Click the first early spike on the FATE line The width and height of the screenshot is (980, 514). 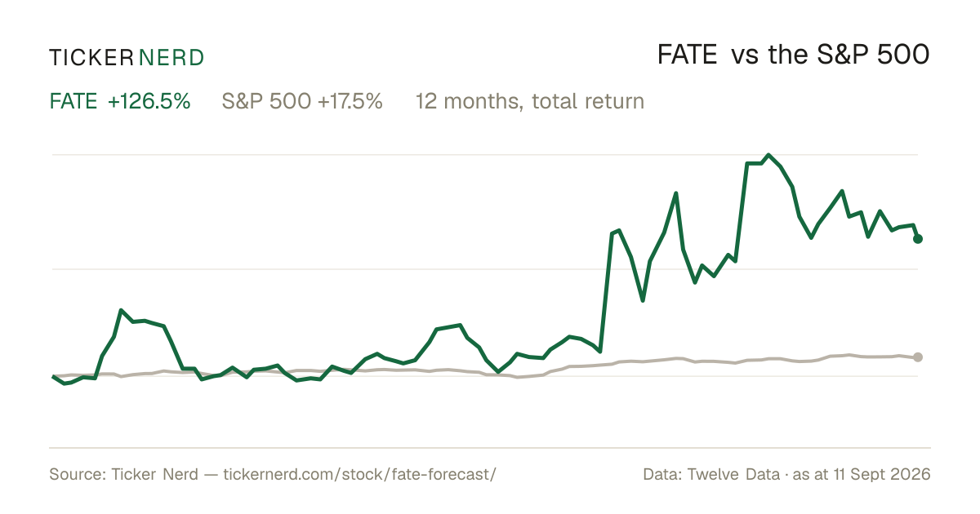coord(121,310)
